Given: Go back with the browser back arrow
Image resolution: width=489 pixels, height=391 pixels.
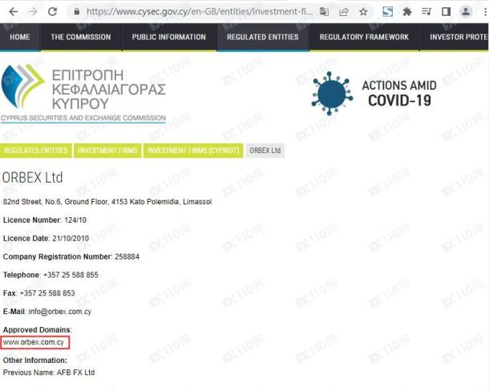Looking at the screenshot, I should pyautogui.click(x=14, y=12).
